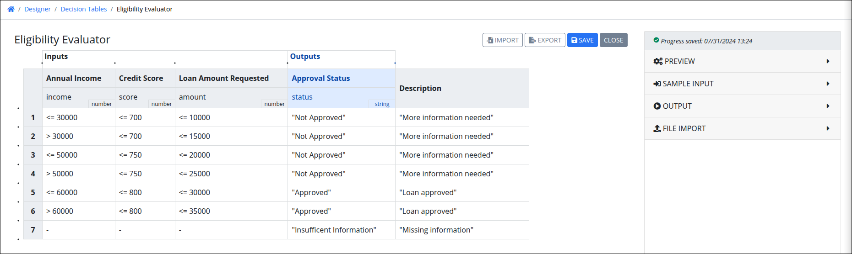The height and width of the screenshot is (254, 852).
Task: Select row number 5
Action: click(x=33, y=192)
